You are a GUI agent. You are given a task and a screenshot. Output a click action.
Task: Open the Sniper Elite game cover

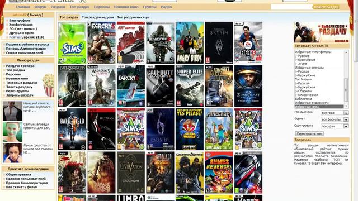click(190, 86)
